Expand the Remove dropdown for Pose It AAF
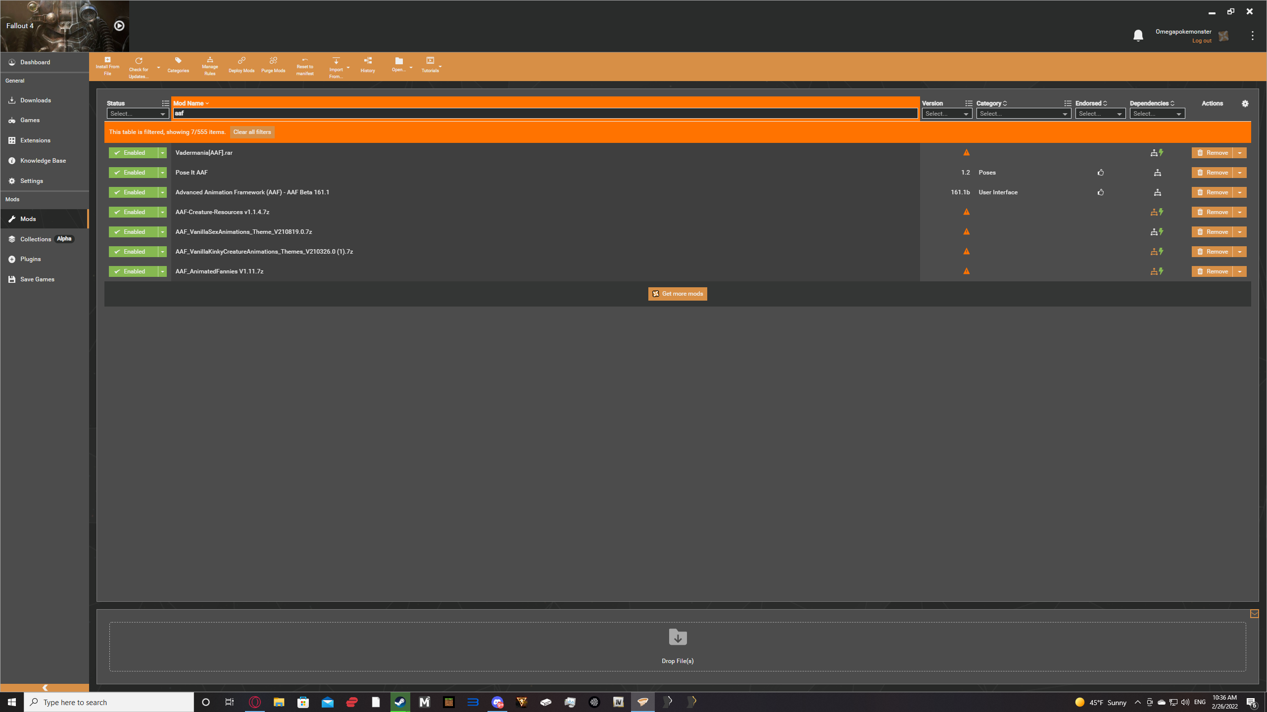The width and height of the screenshot is (1267, 712). pyautogui.click(x=1240, y=172)
